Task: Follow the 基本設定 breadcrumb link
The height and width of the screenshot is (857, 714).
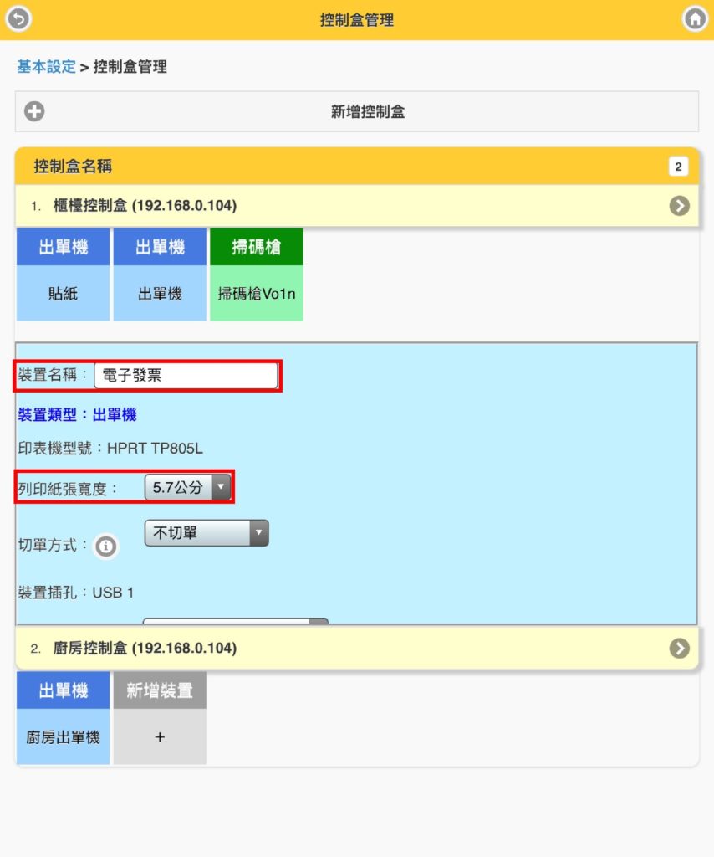Action: click(x=46, y=67)
